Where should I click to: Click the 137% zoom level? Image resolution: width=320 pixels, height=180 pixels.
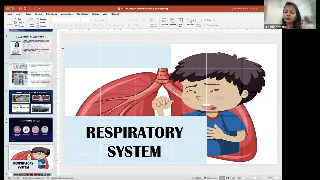pos(270,178)
